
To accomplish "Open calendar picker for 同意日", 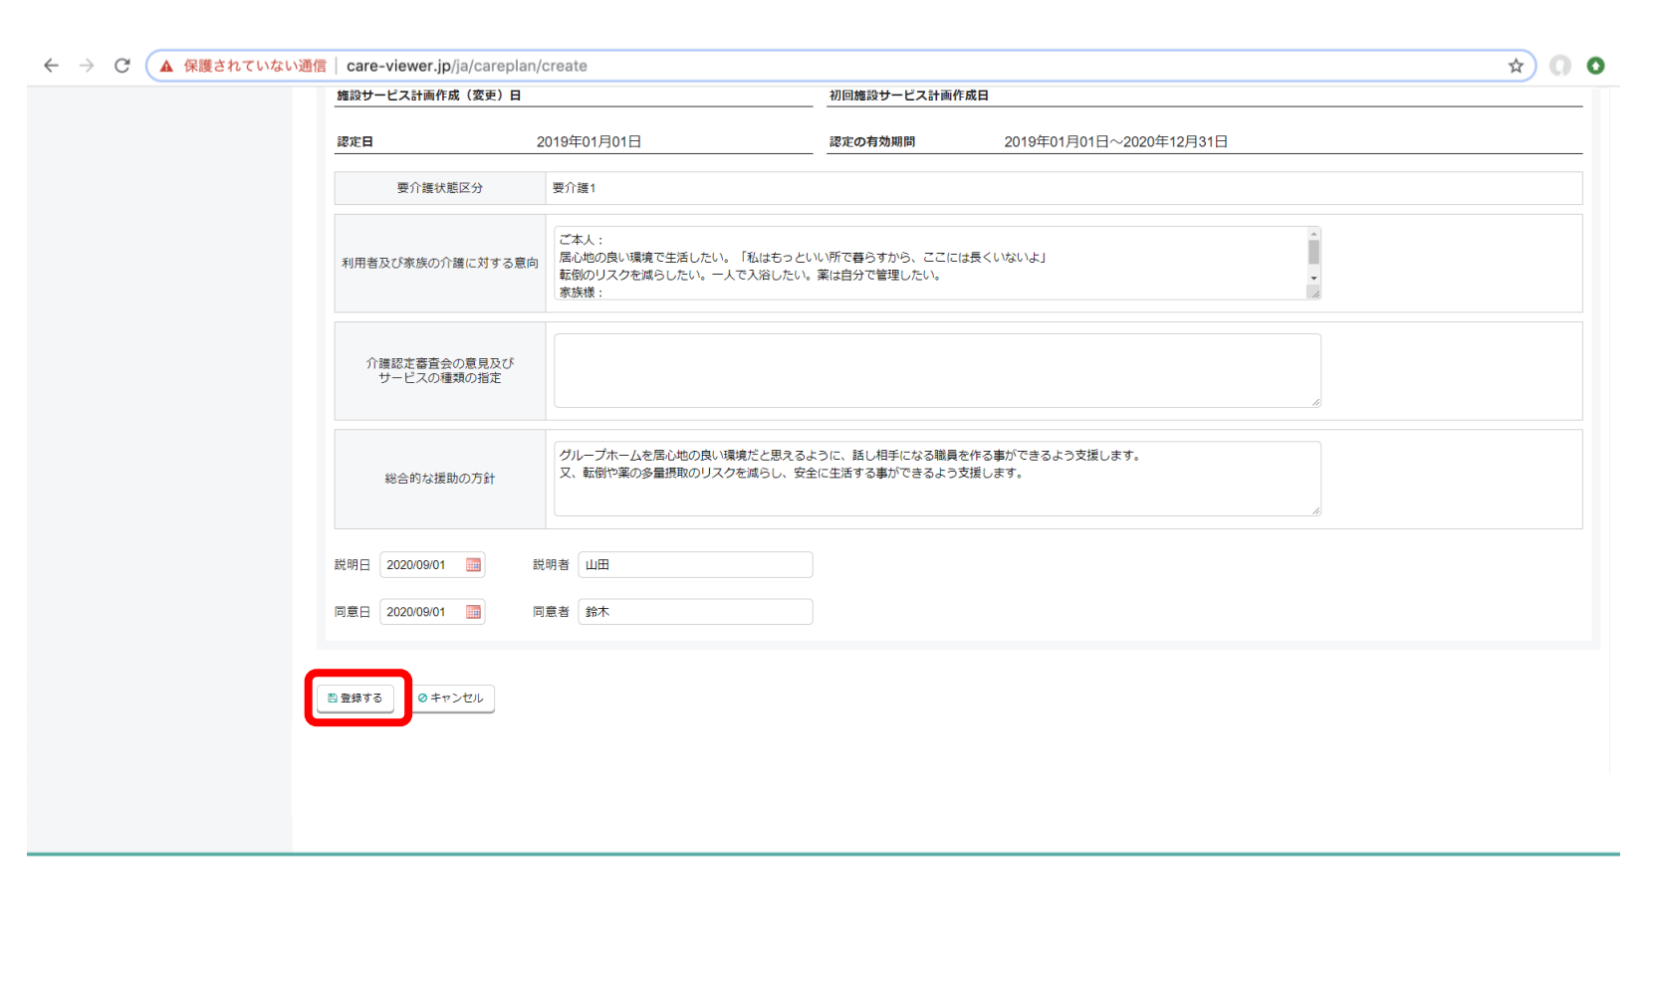I will pos(474,612).
